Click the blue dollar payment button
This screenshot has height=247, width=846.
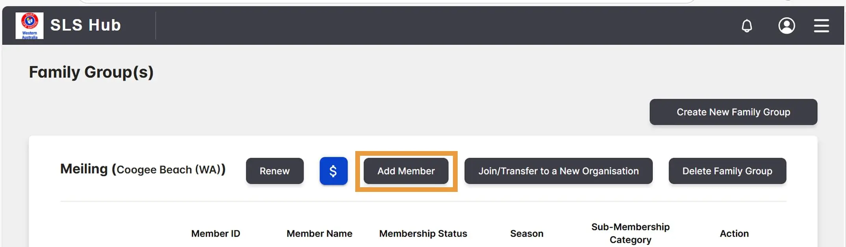tap(333, 171)
